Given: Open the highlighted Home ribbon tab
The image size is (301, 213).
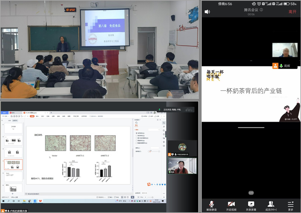Looking at the screenshot, I should [x=32, y=116].
